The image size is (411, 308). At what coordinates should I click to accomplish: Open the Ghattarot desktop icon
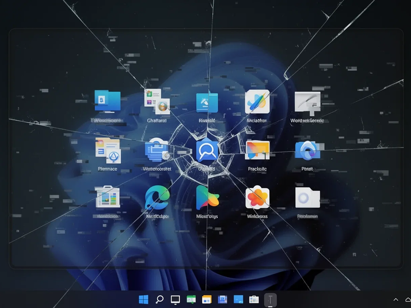157,102
